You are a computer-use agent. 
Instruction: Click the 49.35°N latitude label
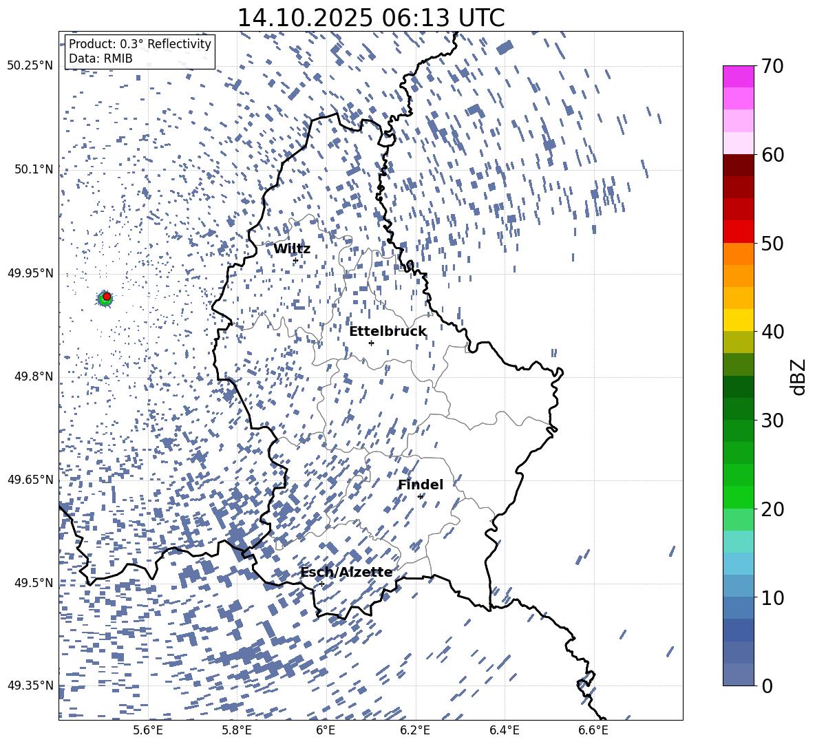30,685
